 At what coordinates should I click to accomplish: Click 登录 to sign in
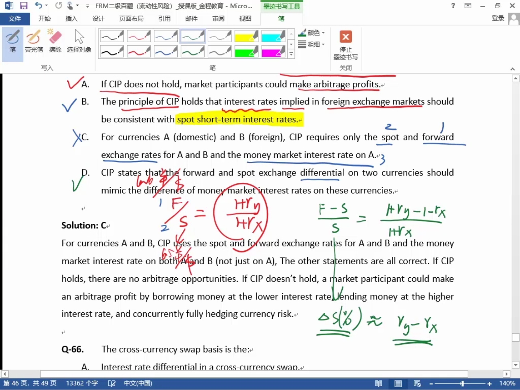(498, 18)
